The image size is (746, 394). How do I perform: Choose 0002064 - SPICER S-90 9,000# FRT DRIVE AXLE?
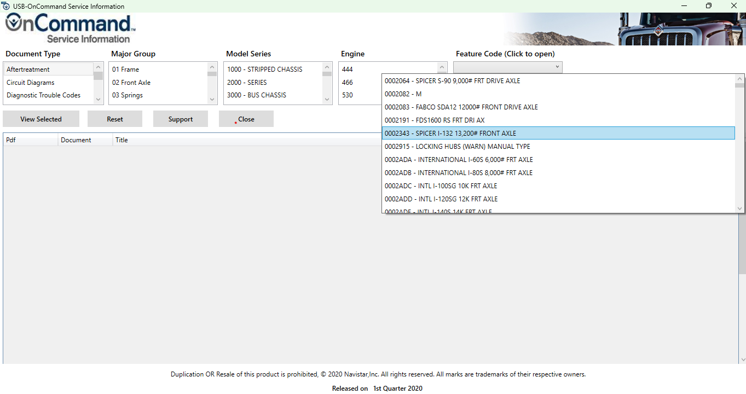(558, 80)
